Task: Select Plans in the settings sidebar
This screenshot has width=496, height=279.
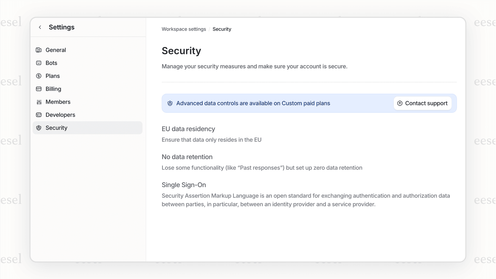Action: point(52,76)
